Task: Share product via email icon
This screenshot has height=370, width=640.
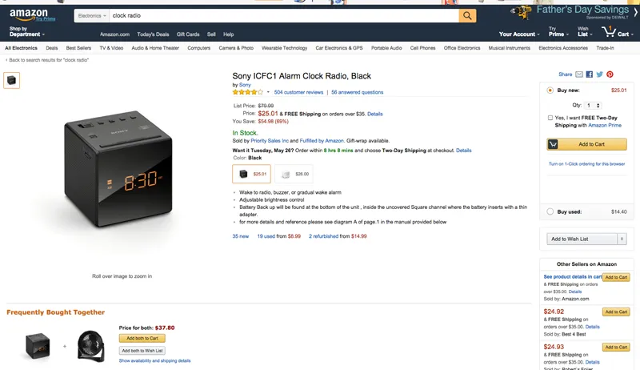Action: pyautogui.click(x=578, y=74)
